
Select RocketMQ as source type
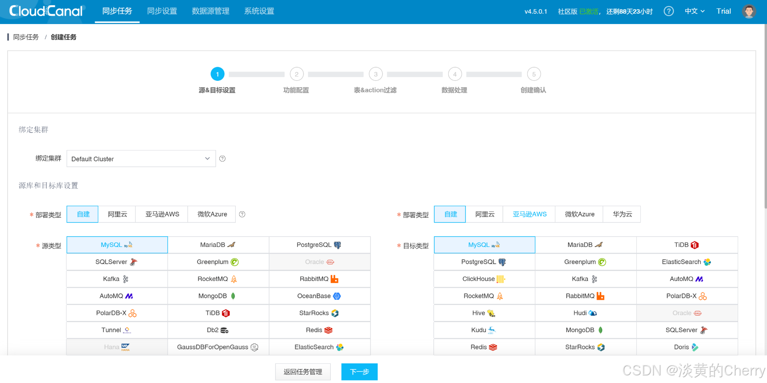(219, 279)
